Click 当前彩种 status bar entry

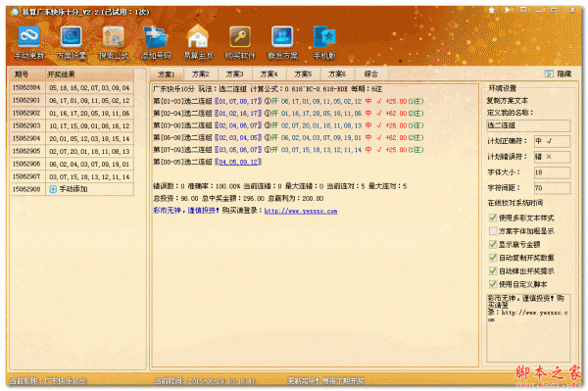pyautogui.click(x=47, y=381)
